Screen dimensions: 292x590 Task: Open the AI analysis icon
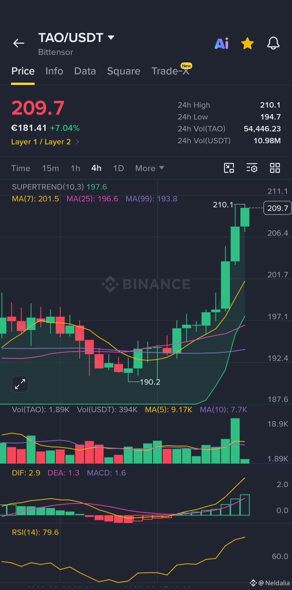tap(222, 43)
